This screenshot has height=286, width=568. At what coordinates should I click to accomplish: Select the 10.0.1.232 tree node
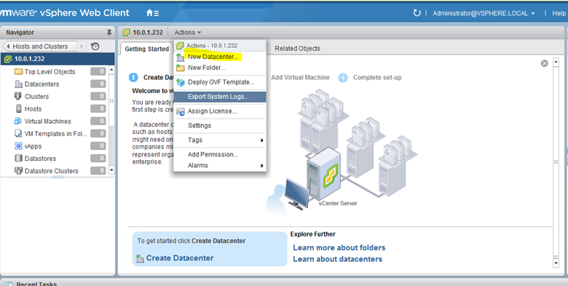pyautogui.click(x=58, y=59)
